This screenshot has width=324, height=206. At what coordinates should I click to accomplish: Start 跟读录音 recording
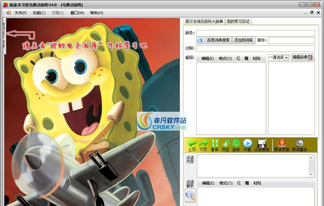click(281, 145)
